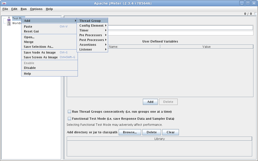The width and height of the screenshot is (258, 161).
Task: Open the Run menu
Action: tap(24, 9)
